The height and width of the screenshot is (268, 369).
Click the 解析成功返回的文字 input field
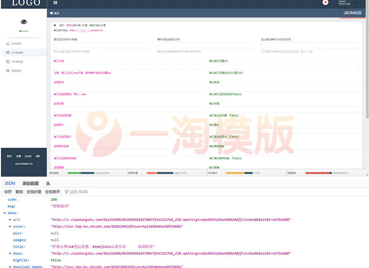coord(206,46)
